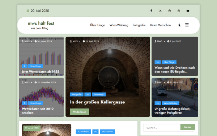The width and height of the screenshot is (217, 136).
Task: Click the green Suchen button
Action: (188, 127)
